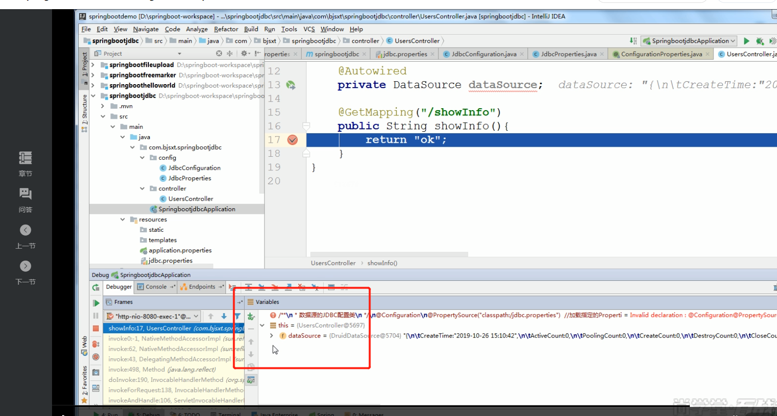The image size is (777, 416).
Task: Toggle the Show Watches glasses icon
Action: pos(251,380)
